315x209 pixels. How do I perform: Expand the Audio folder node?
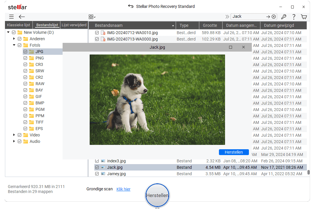click(x=14, y=141)
